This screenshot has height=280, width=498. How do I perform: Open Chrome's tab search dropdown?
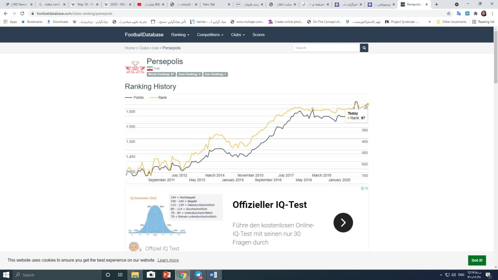tap(457, 4)
